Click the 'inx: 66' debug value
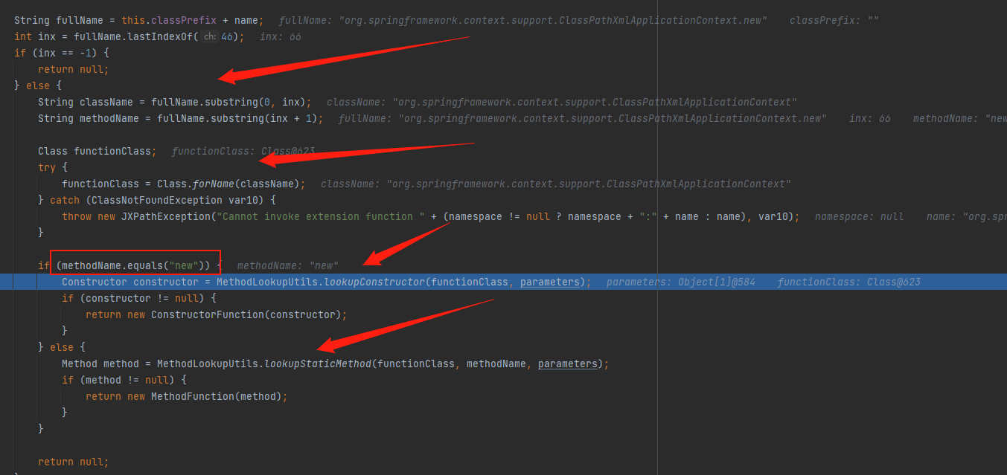 (x=281, y=36)
